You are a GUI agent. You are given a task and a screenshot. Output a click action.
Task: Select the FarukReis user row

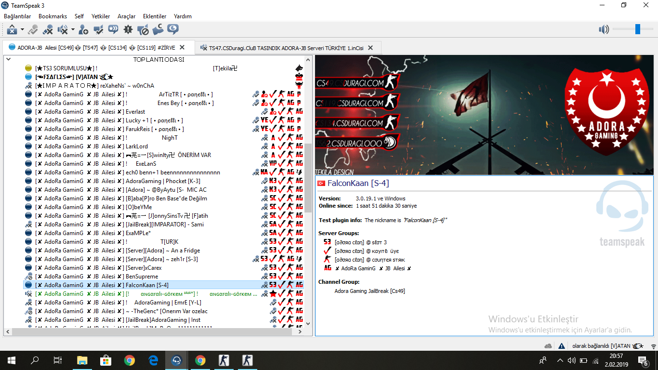tap(163, 129)
